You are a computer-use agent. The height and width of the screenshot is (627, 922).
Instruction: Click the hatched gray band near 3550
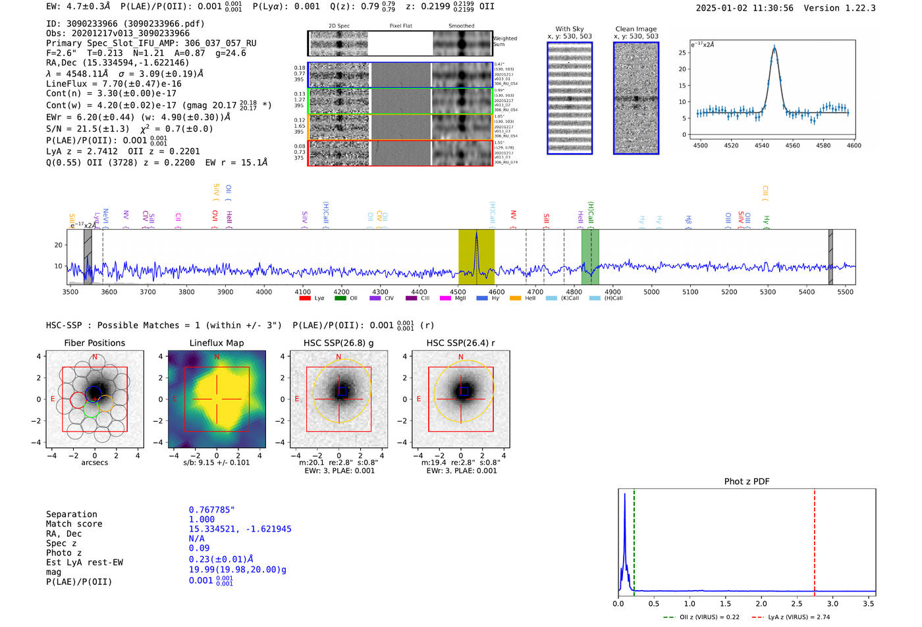coord(88,257)
